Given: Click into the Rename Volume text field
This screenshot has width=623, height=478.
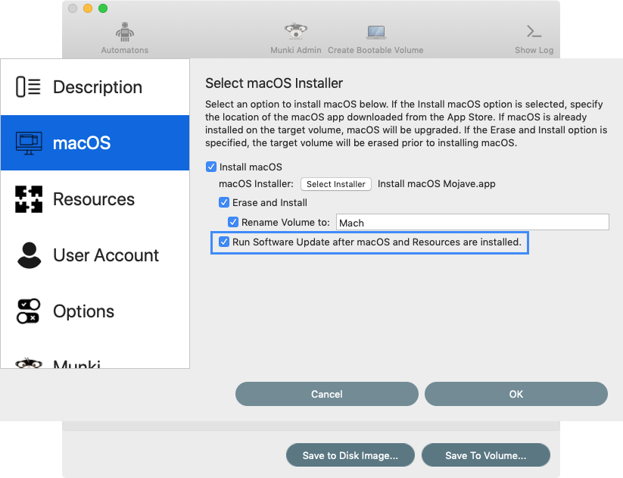Looking at the screenshot, I should pyautogui.click(x=472, y=222).
